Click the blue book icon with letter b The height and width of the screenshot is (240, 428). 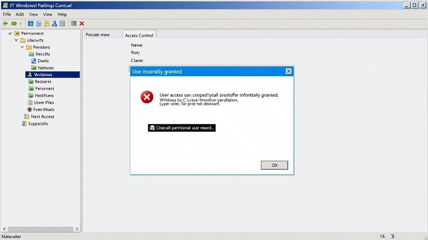30,24
